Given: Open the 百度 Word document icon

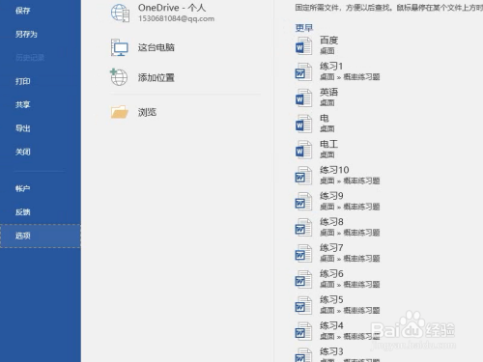Looking at the screenshot, I should (303, 46).
